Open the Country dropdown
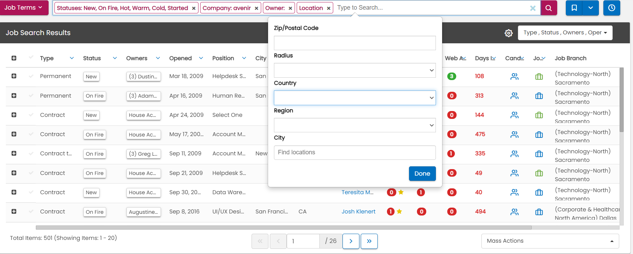Viewport: 633px width, 254px height. coord(355,98)
